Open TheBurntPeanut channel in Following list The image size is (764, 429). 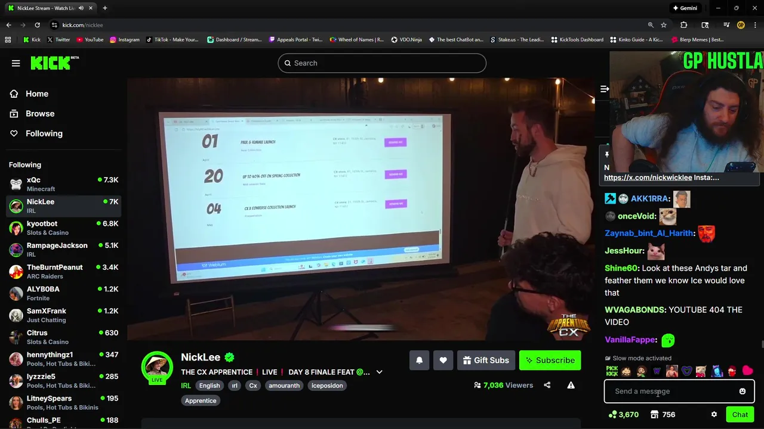(x=64, y=272)
